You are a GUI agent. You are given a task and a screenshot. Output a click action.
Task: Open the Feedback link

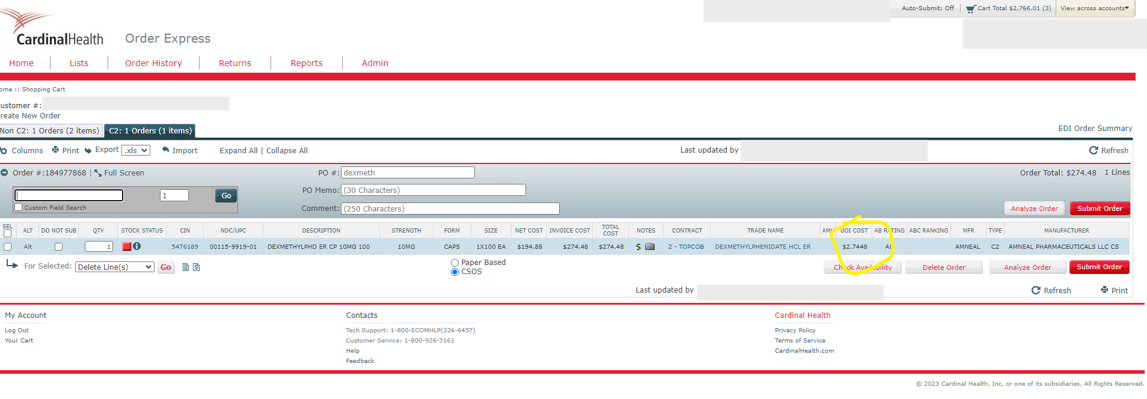(360, 361)
